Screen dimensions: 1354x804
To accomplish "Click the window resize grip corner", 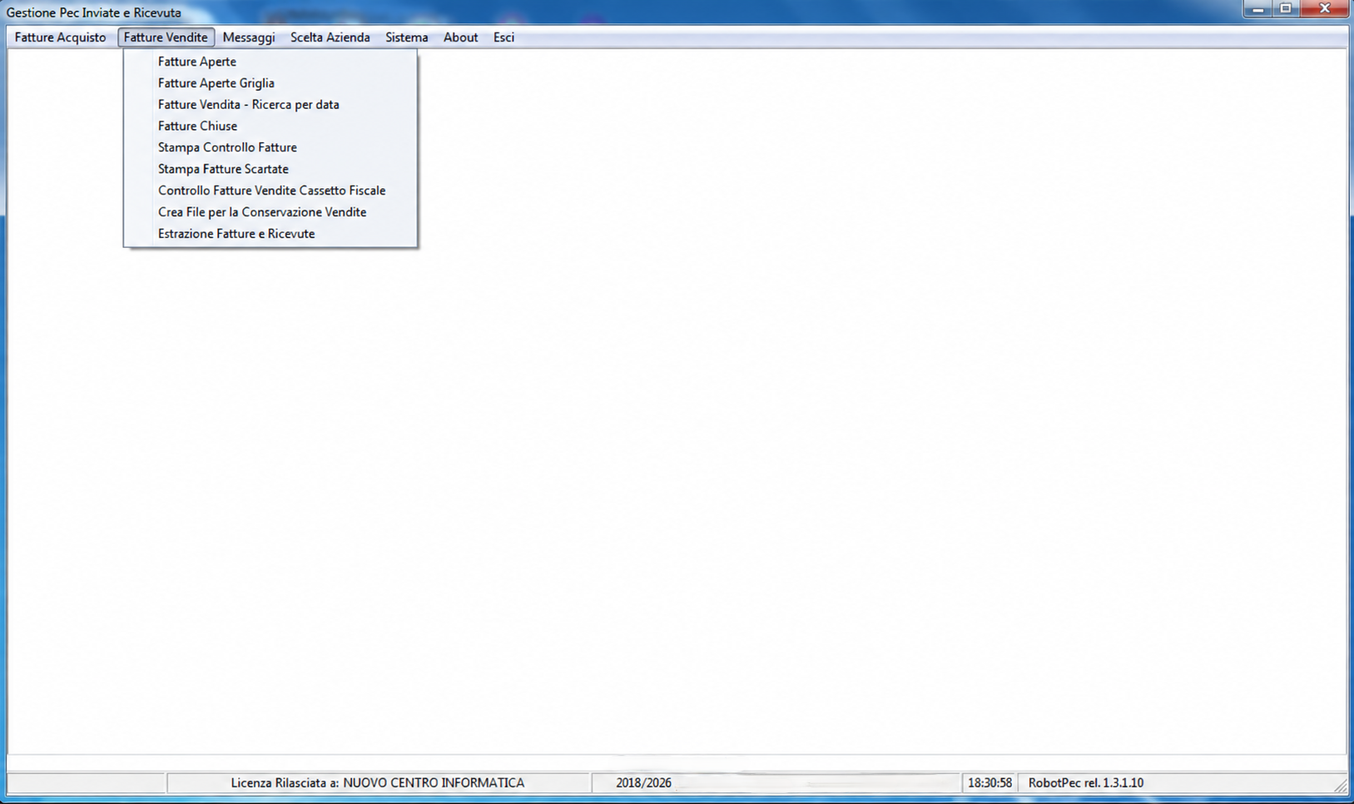I will pos(1340,786).
